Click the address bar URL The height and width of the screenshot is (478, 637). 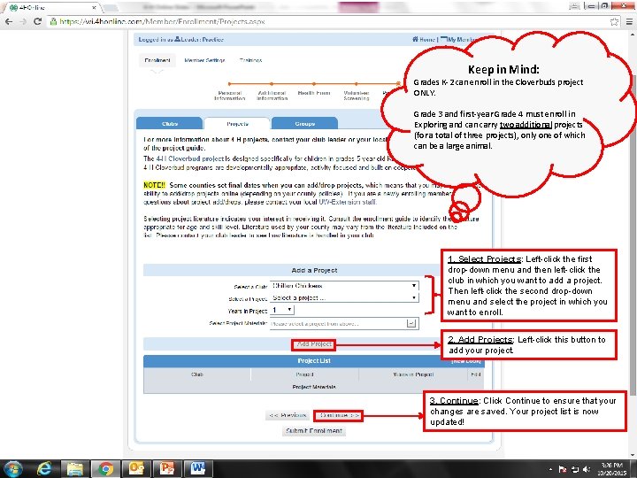pyautogui.click(x=162, y=21)
